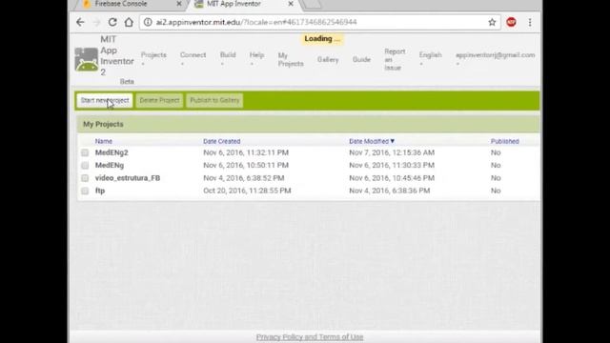This screenshot has height=343, width=610.
Task: View site information icon in address bar
Action: click(x=148, y=22)
